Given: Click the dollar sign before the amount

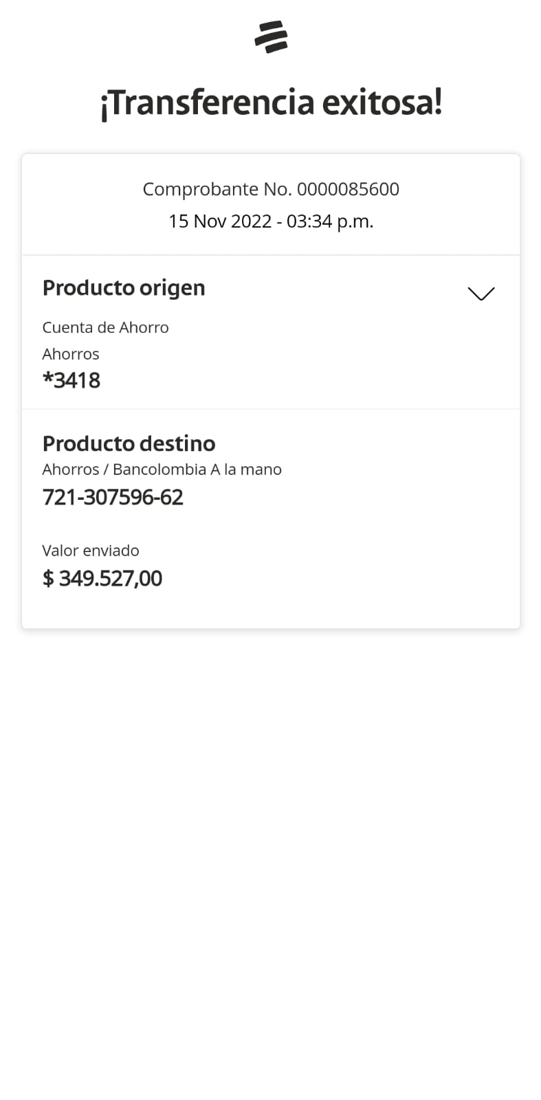Looking at the screenshot, I should (48, 578).
